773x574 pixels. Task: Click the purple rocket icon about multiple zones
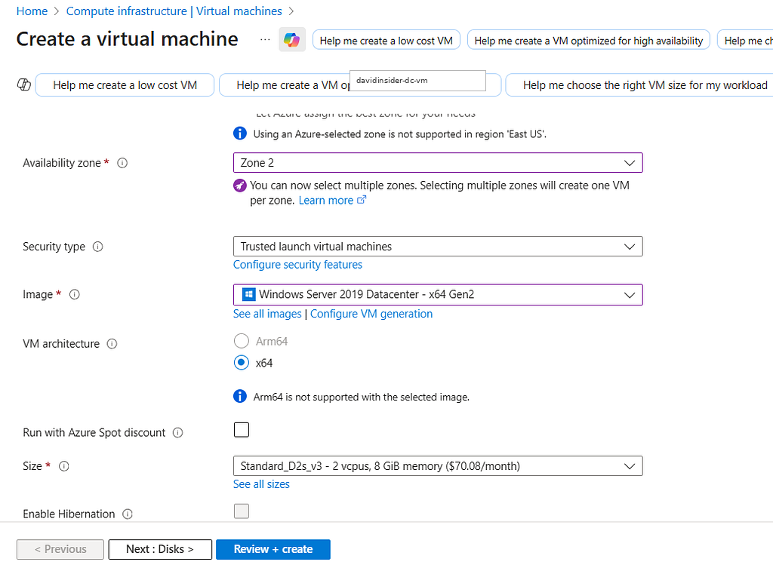pos(239,186)
